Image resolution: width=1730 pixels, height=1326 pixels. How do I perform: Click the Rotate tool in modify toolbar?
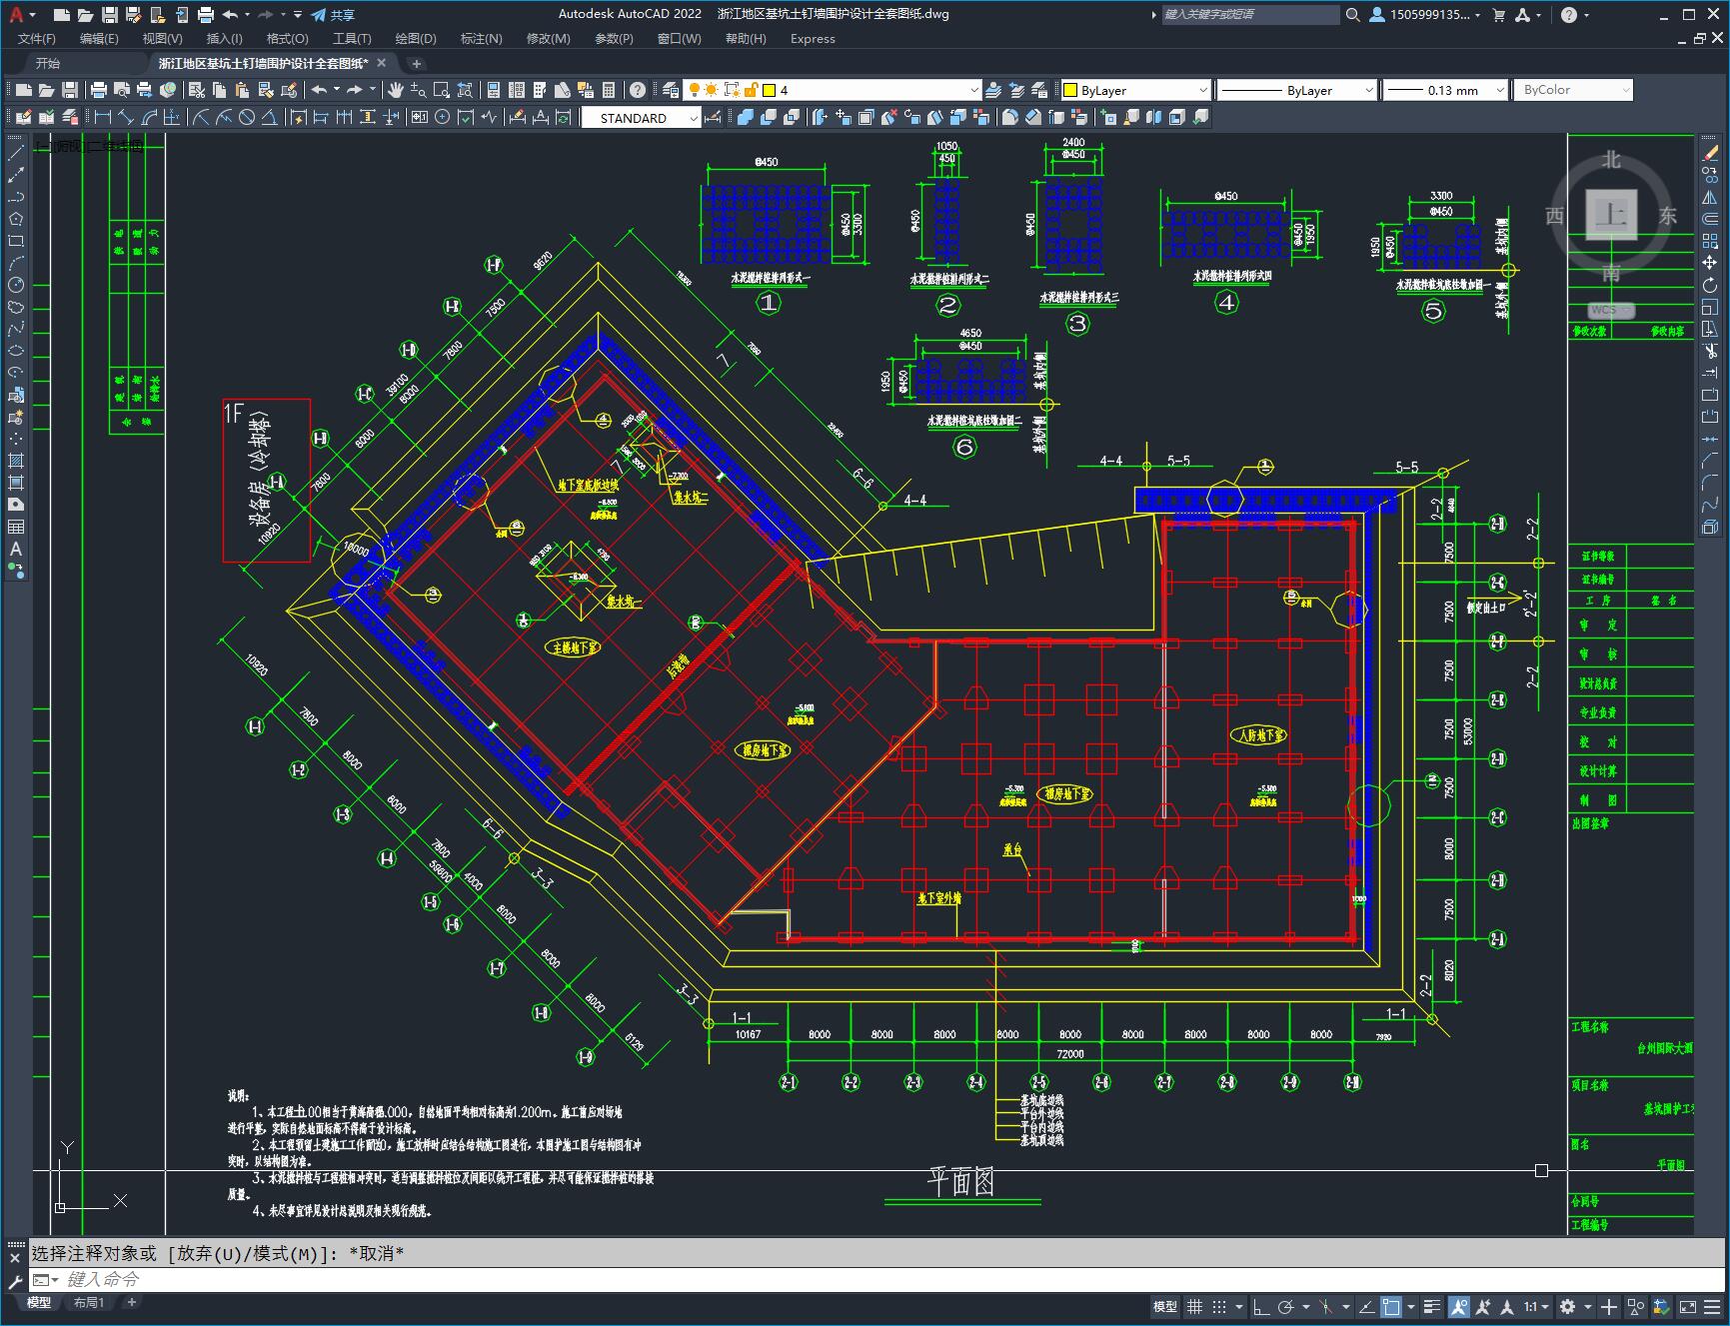click(x=1710, y=285)
